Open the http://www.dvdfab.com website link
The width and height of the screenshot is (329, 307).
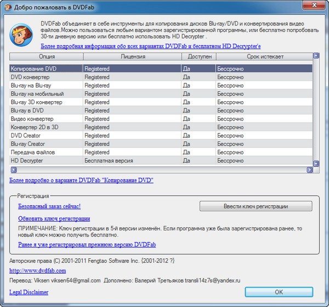click(x=37, y=270)
